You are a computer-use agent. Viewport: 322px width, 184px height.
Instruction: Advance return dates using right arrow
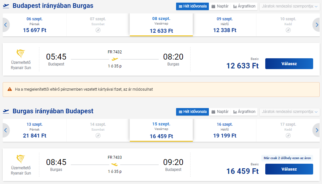[x=317, y=130]
